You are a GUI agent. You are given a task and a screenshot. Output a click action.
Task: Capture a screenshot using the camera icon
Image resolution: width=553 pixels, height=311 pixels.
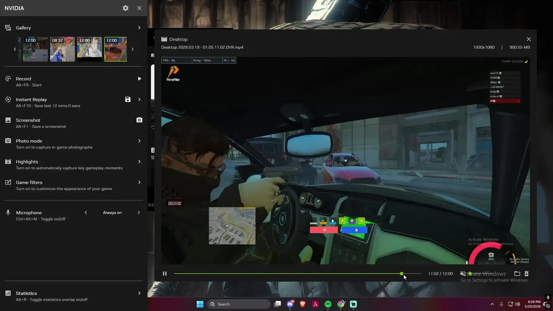(x=139, y=120)
